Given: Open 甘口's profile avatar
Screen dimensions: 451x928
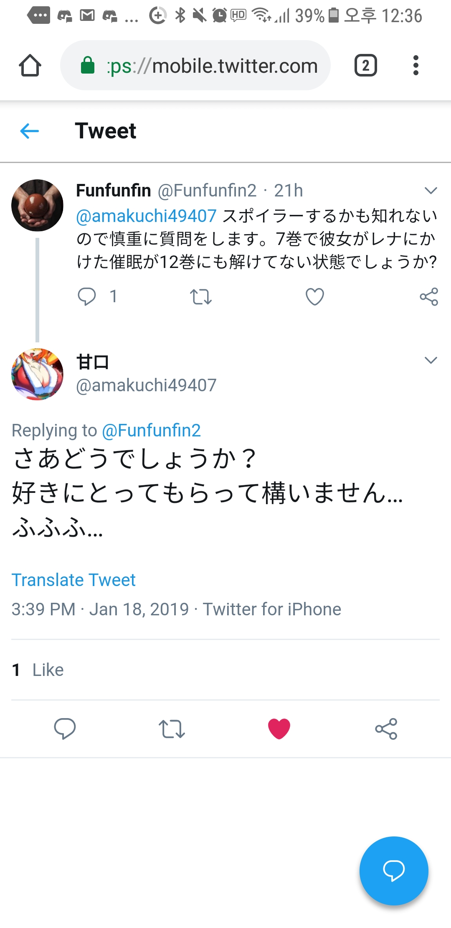Looking at the screenshot, I should pos(38,374).
